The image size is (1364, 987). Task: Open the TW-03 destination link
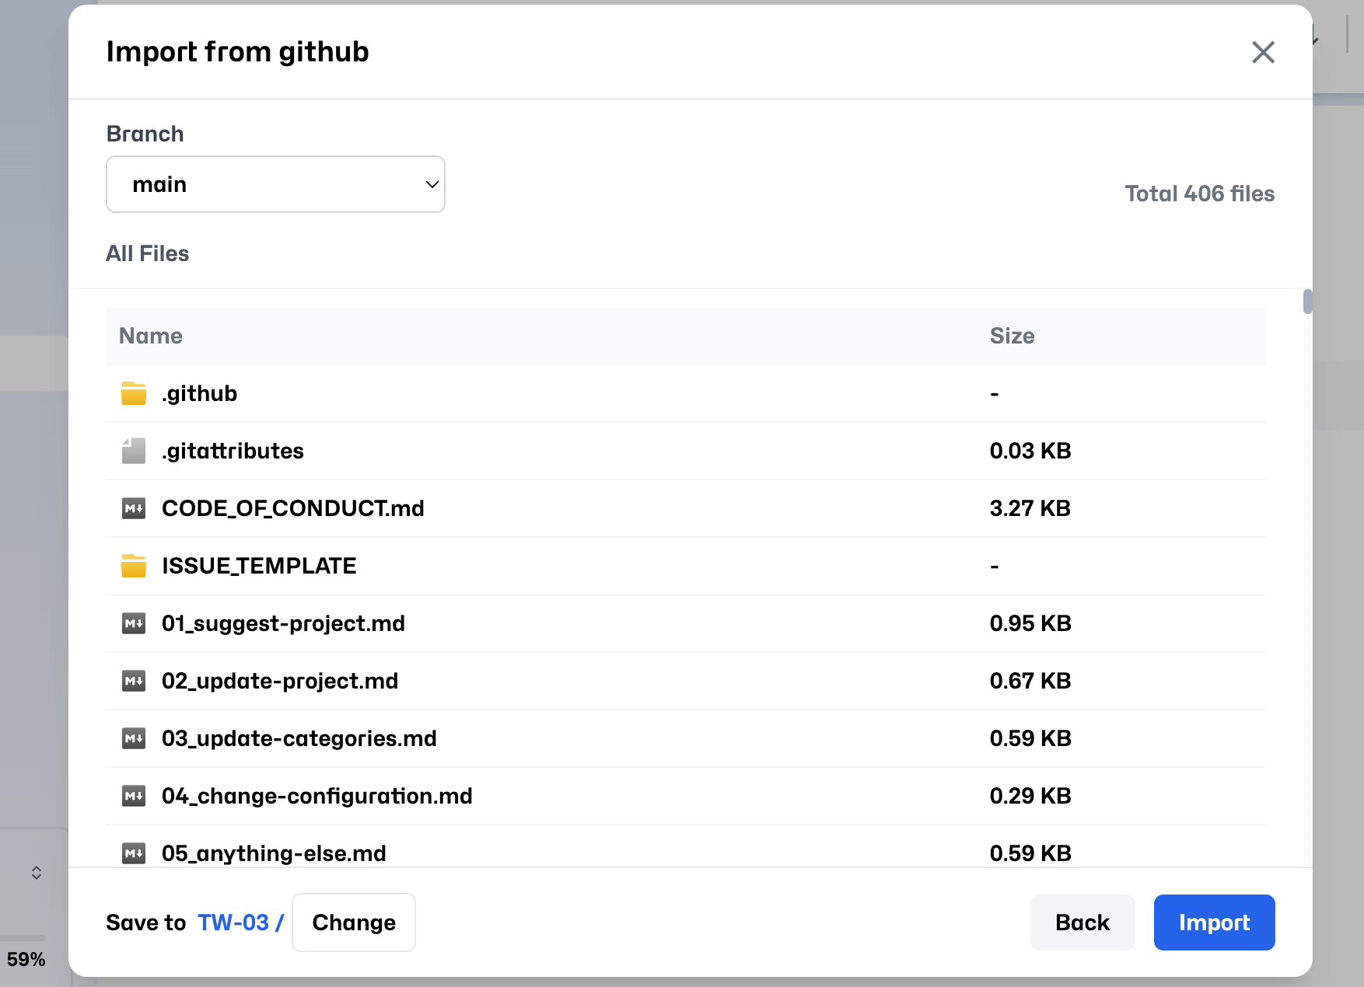(233, 922)
